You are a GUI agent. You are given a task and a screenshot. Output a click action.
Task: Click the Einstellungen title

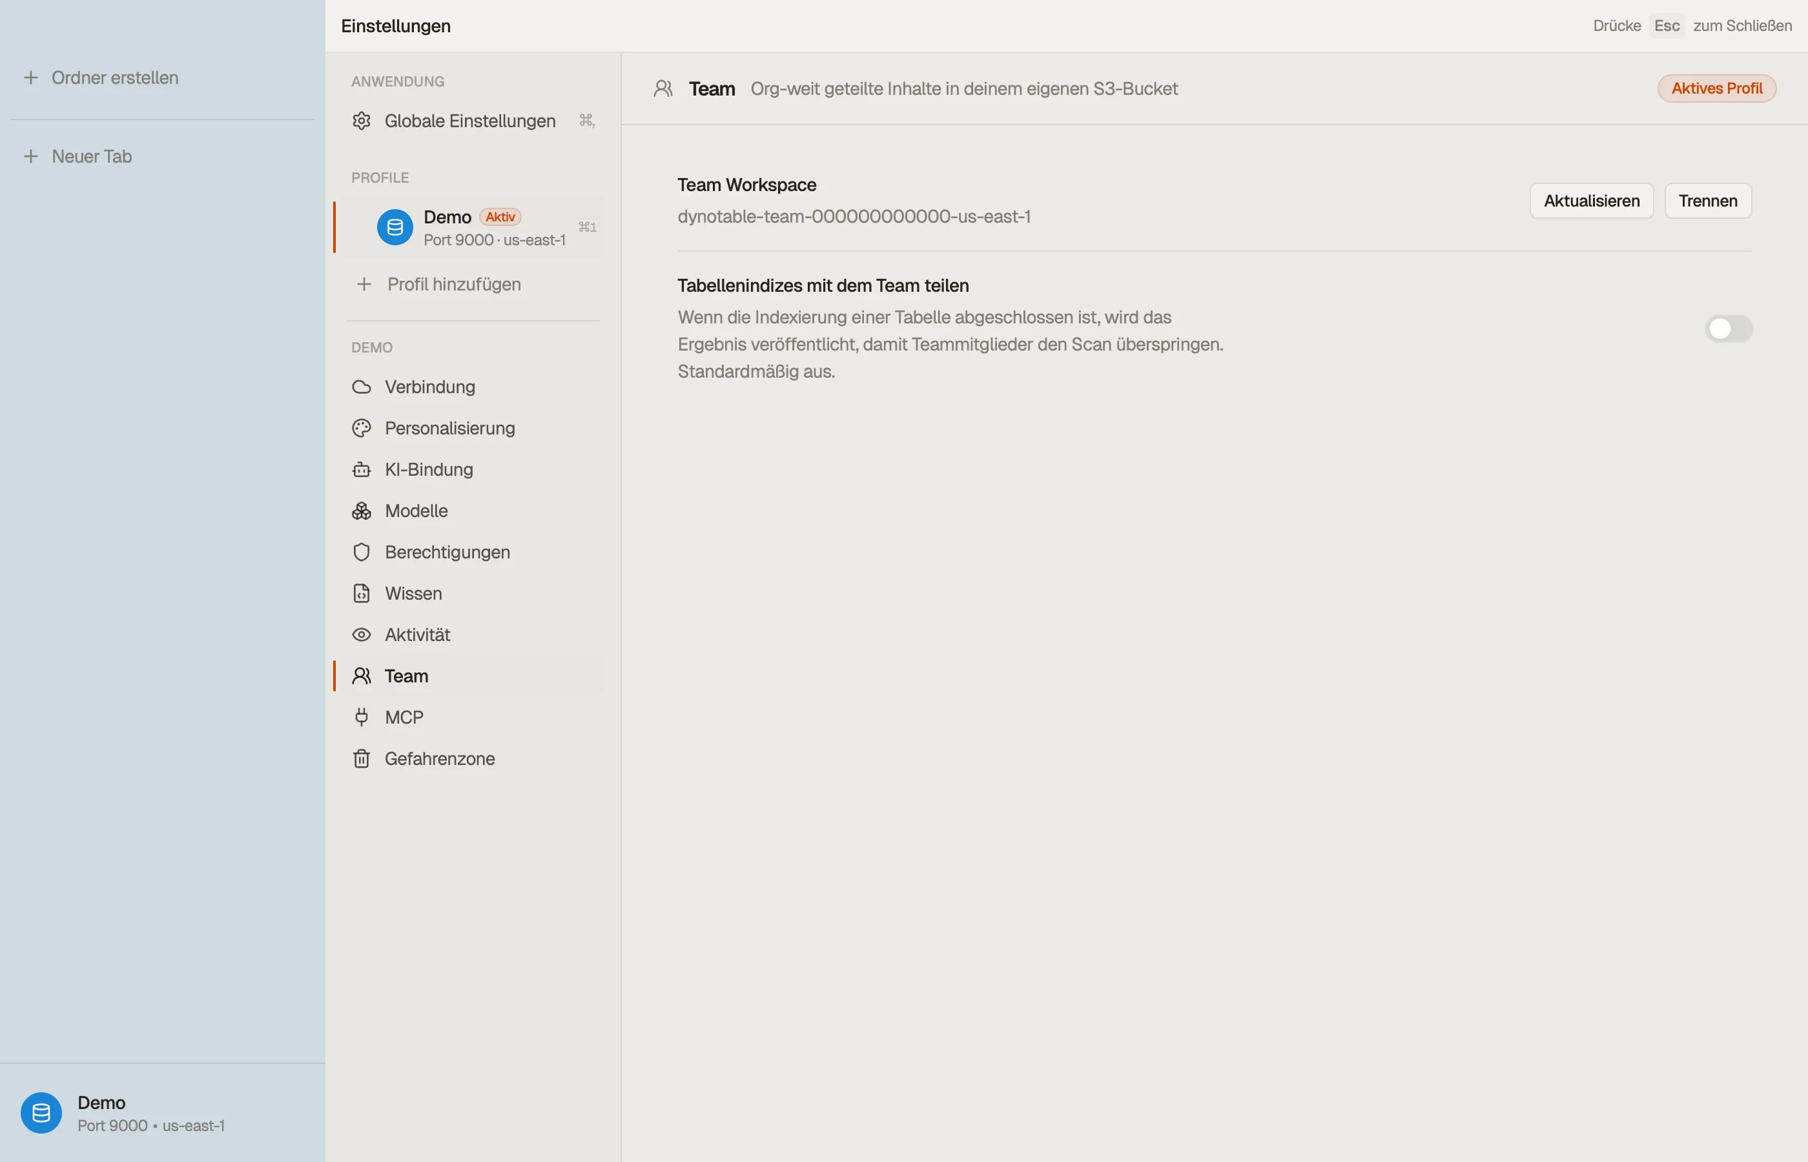point(395,26)
